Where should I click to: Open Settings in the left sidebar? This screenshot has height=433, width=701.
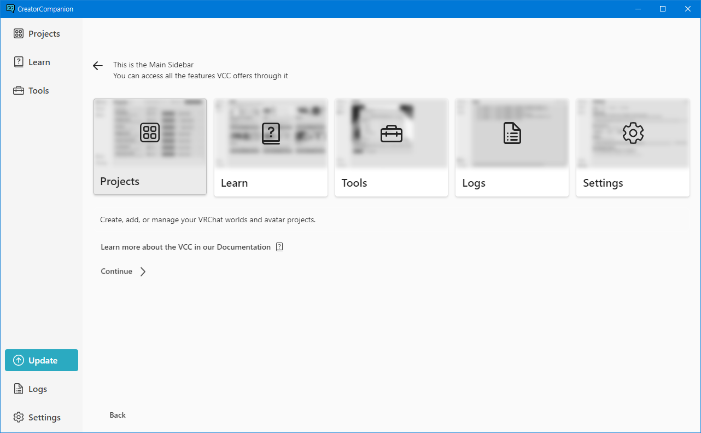(x=41, y=417)
